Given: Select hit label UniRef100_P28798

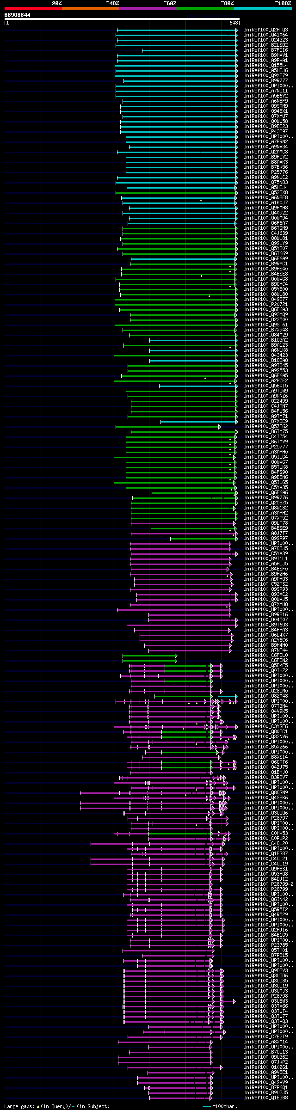Looking at the screenshot, I should pyautogui.click(x=265, y=996).
